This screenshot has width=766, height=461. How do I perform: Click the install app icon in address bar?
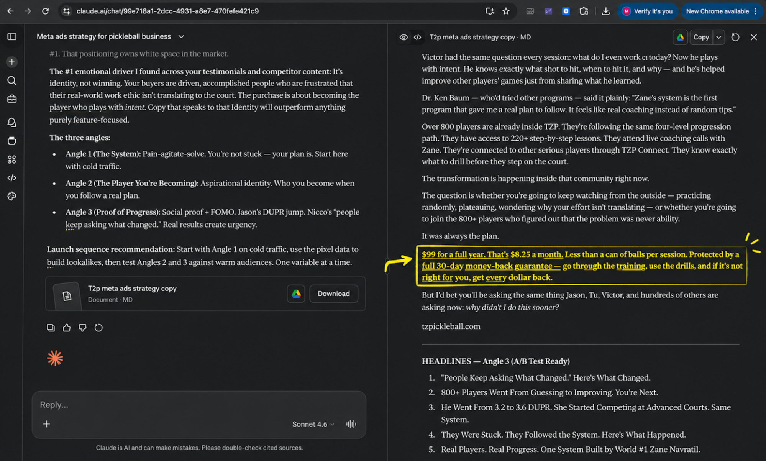pos(490,11)
